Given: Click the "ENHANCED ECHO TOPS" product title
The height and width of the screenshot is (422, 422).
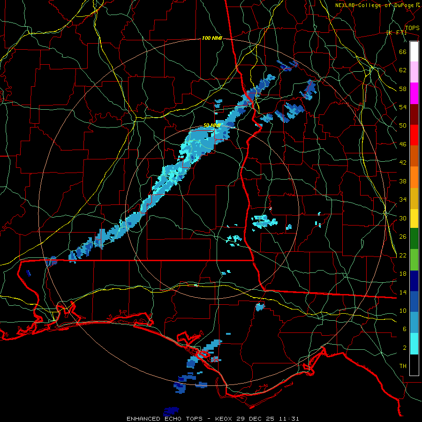Looking at the screenshot, I should 165,419.
